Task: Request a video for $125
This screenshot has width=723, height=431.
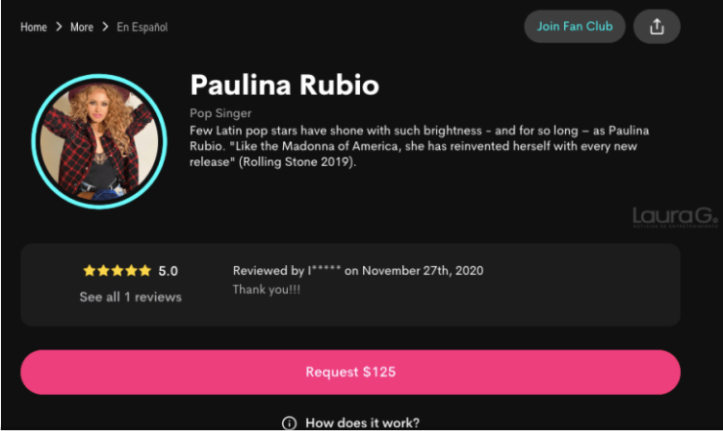Action: click(350, 372)
